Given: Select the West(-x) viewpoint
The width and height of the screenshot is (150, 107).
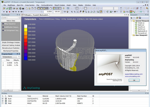Looking at the screenshot, I should point(141,23).
